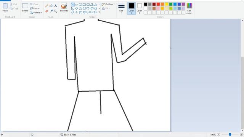The width and height of the screenshot is (244, 137).
Task: Open the shape Outline dropdown
Action: click(108, 4)
